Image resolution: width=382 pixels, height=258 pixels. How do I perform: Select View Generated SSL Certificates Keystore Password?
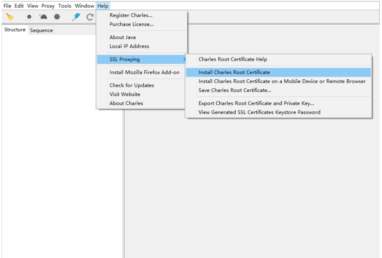[x=278, y=112]
